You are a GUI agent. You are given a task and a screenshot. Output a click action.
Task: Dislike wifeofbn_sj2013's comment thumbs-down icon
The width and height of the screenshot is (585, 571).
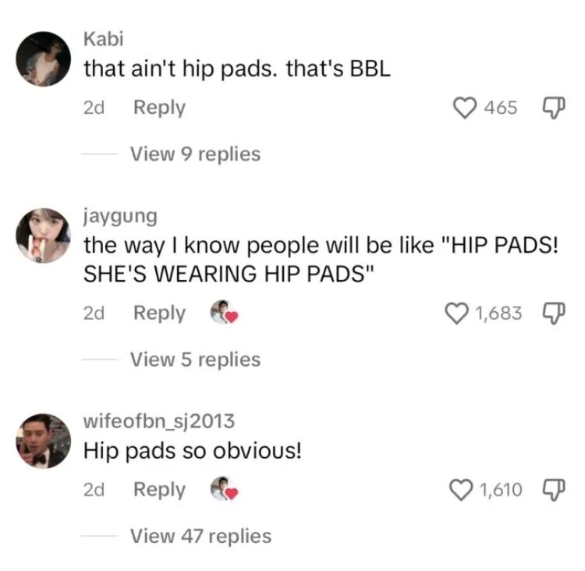coord(554,490)
